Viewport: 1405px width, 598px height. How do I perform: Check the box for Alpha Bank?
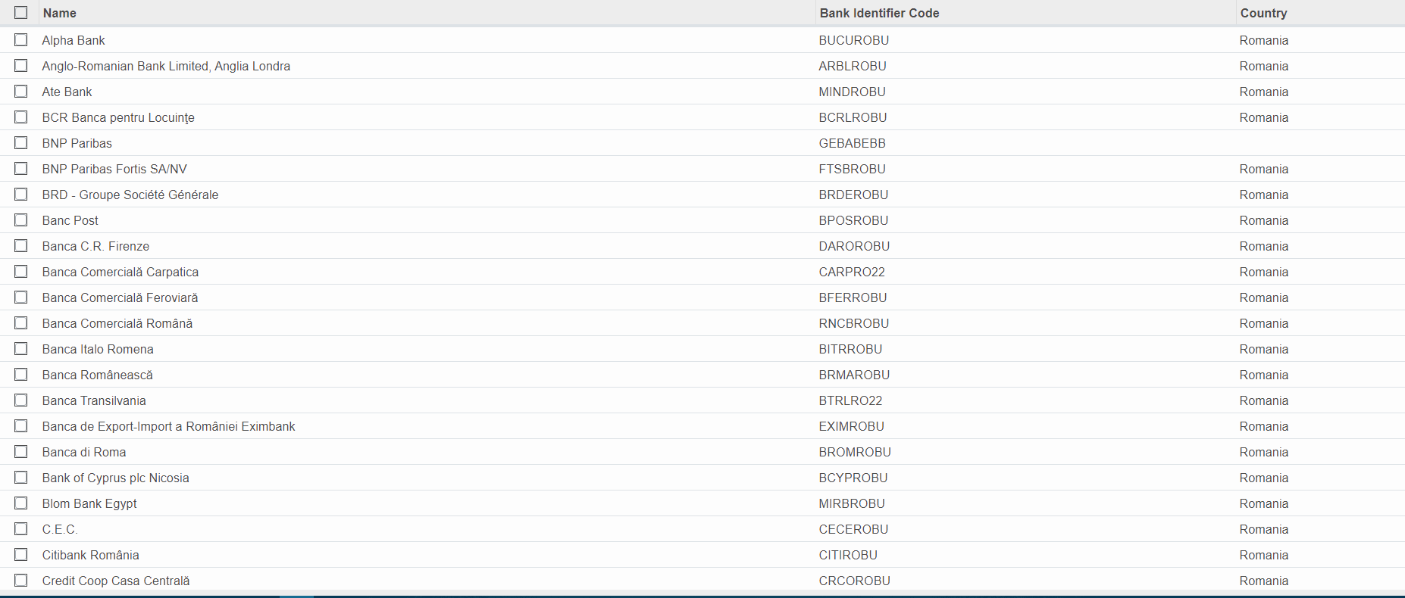[x=20, y=40]
